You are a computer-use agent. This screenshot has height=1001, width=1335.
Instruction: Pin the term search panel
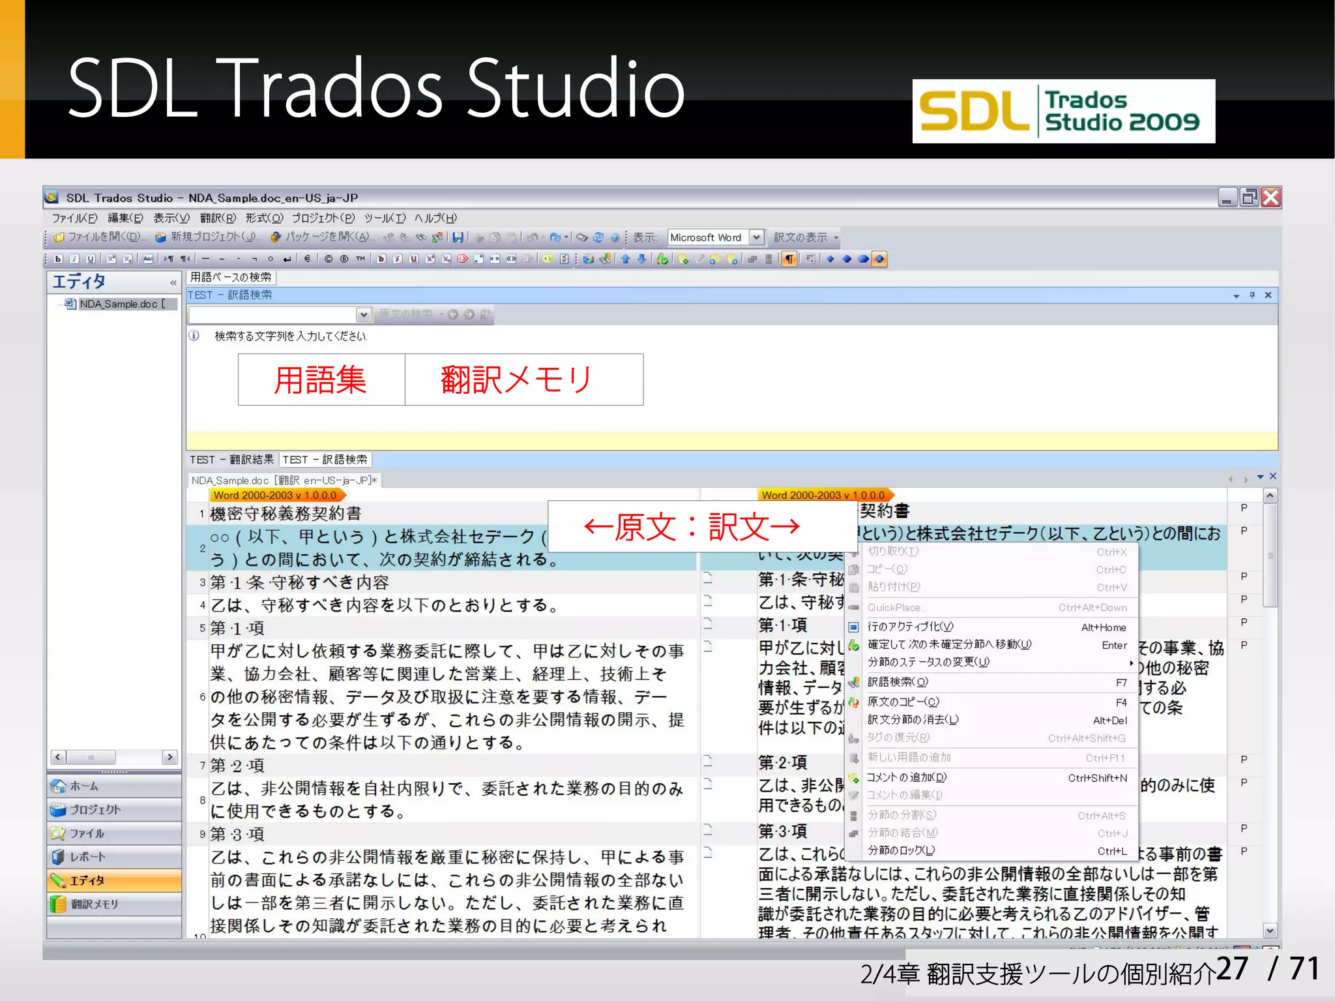click(1252, 295)
